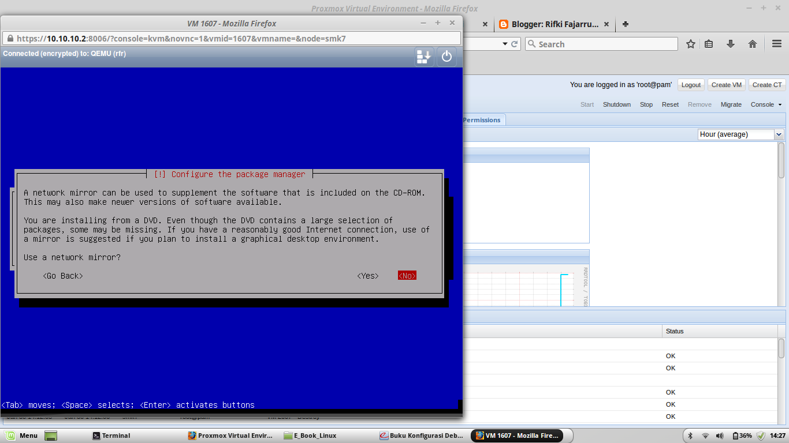Open the Linux Mint Menu button
This screenshot has width=789, height=443.
click(21, 436)
